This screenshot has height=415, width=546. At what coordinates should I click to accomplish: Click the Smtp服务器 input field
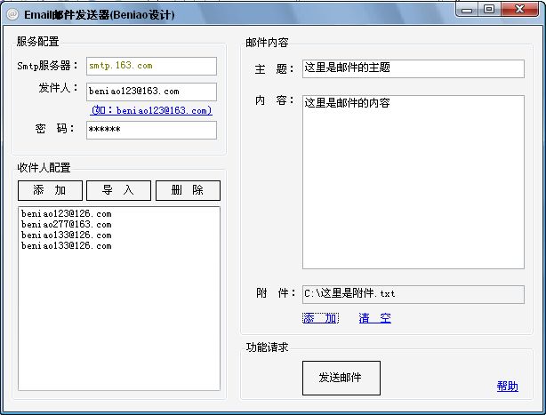[151, 66]
